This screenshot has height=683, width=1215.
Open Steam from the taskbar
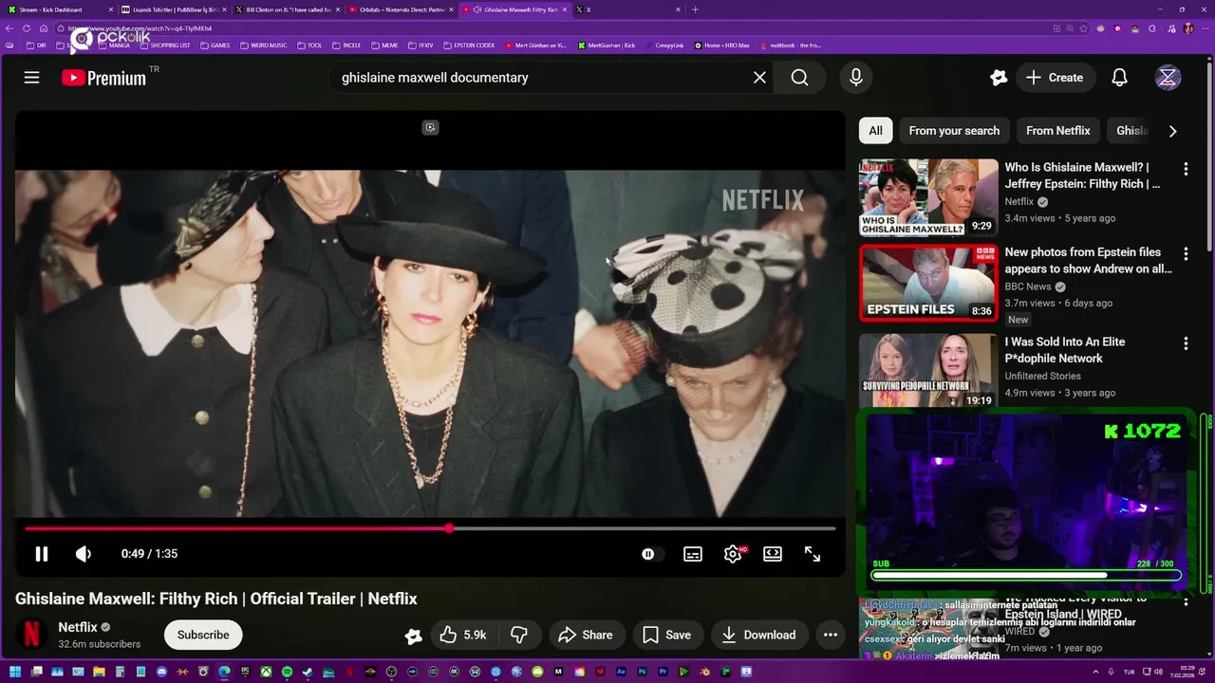pos(308,672)
